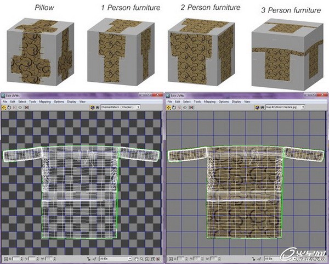Select the Freeform Mode tool in right Edit UVWs window
329x264 pixels.
pos(185,108)
